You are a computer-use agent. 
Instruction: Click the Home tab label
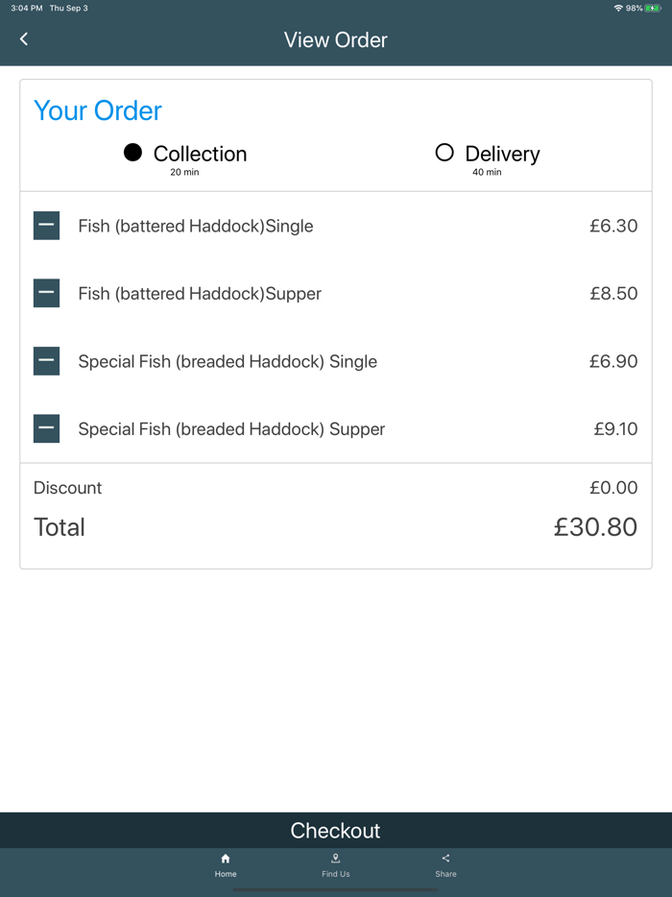coord(226,875)
